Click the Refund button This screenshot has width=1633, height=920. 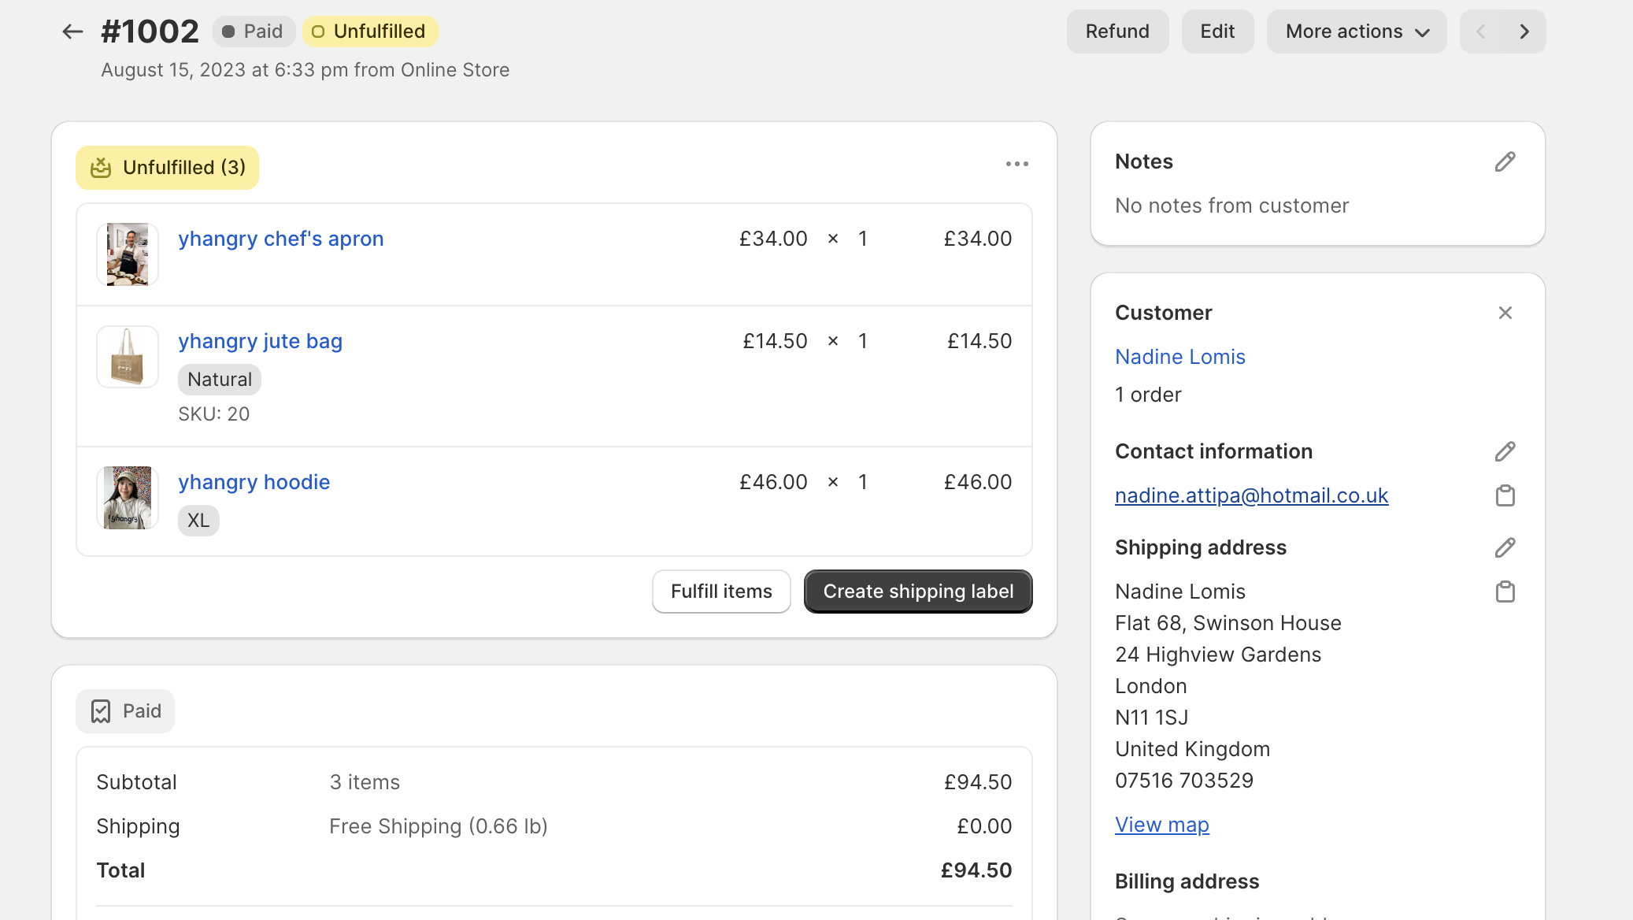[1117, 32]
